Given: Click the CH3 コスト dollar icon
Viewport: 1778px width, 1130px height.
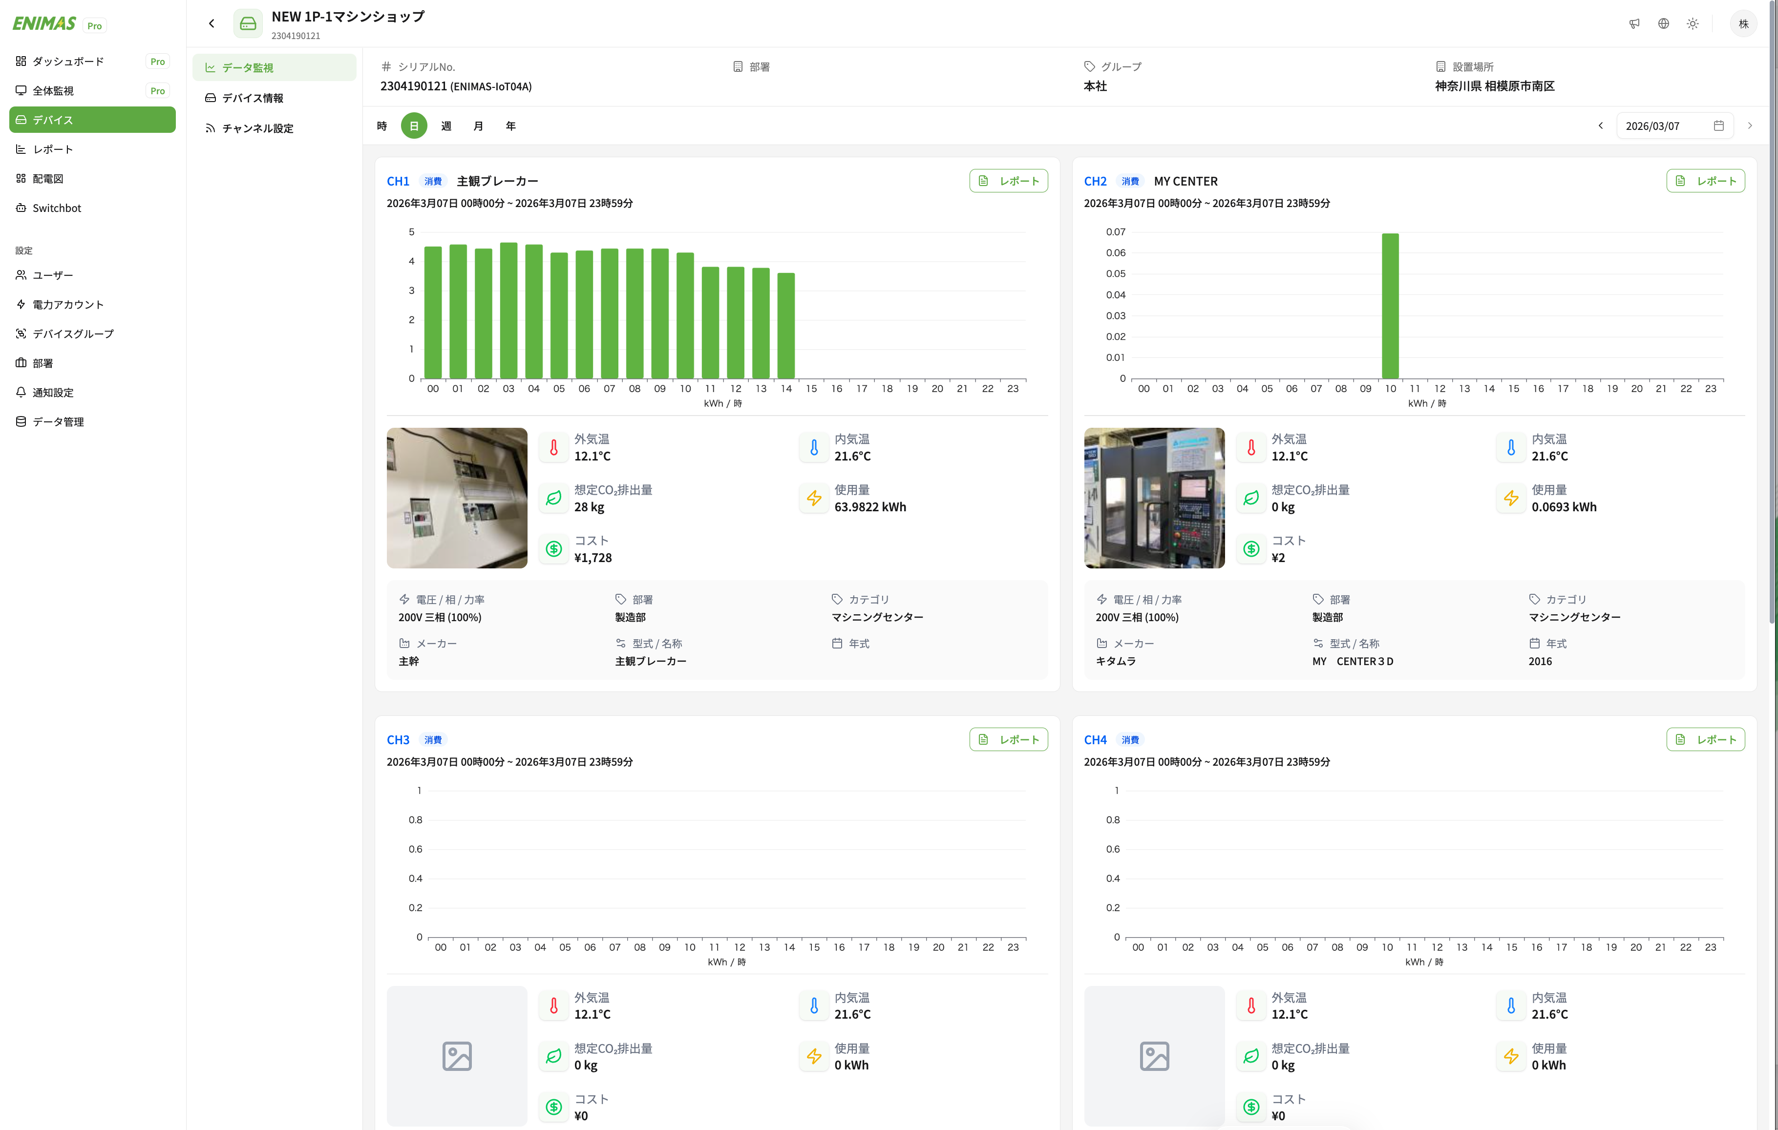Looking at the screenshot, I should [554, 1107].
